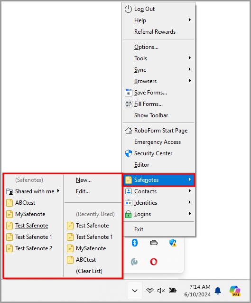Image resolution: width=251 pixels, height=303 pixels.
Task: Expand the Identities submenu arrow
Action: pos(190,202)
